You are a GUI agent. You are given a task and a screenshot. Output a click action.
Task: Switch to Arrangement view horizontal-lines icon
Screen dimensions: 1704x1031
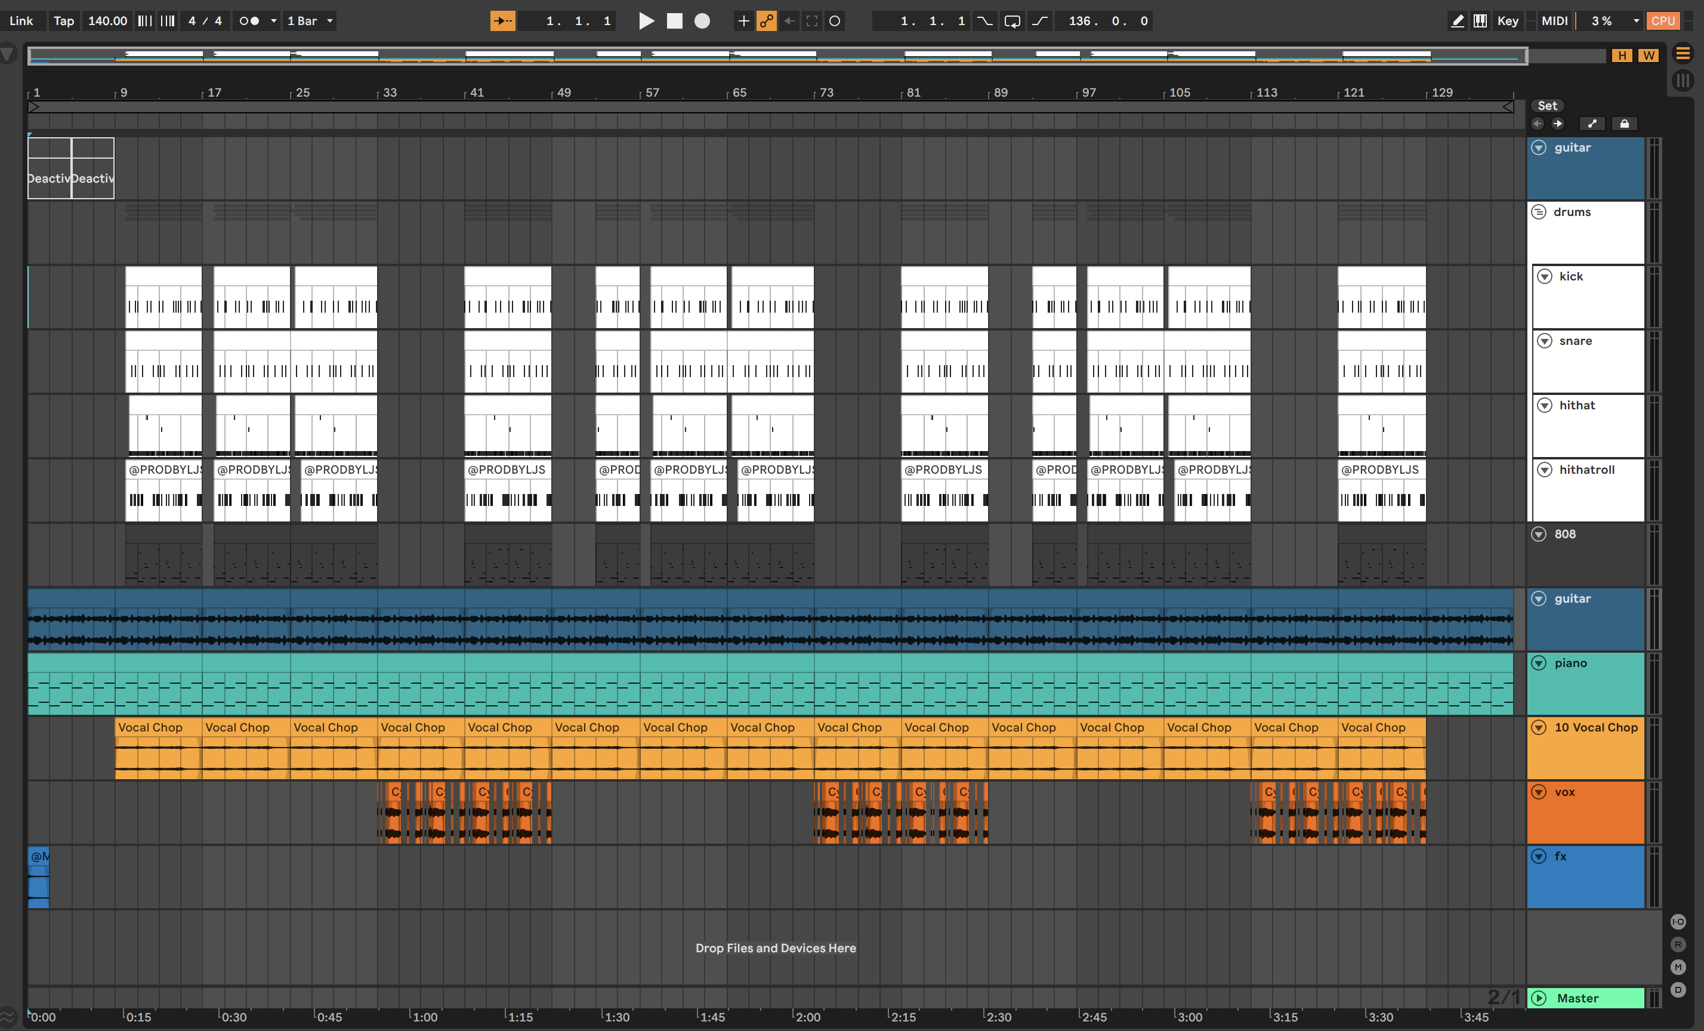[1683, 53]
